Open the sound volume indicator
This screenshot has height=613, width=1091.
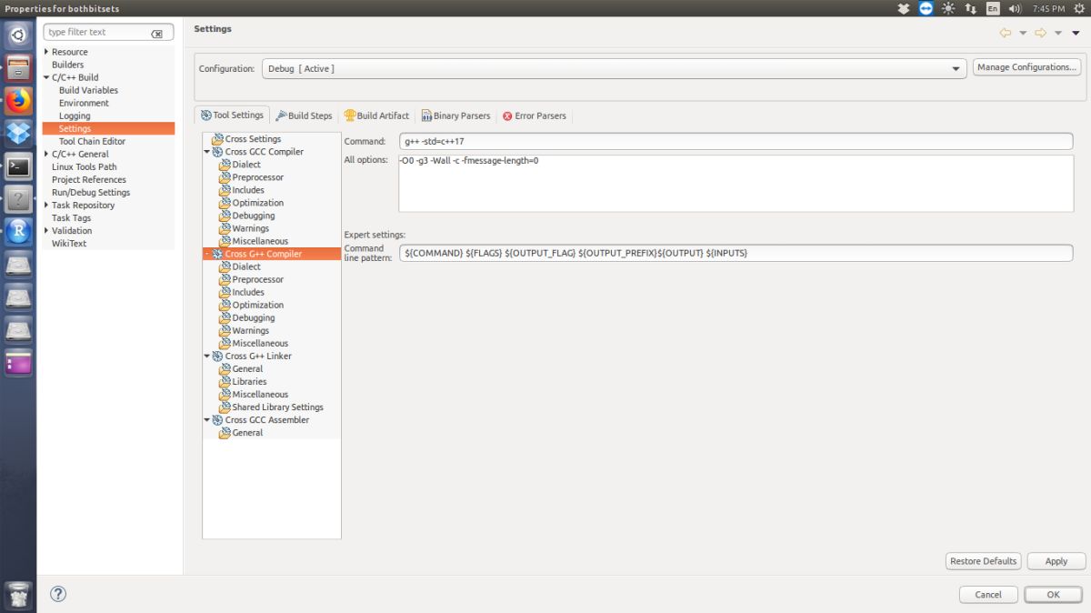pyautogui.click(x=1015, y=8)
